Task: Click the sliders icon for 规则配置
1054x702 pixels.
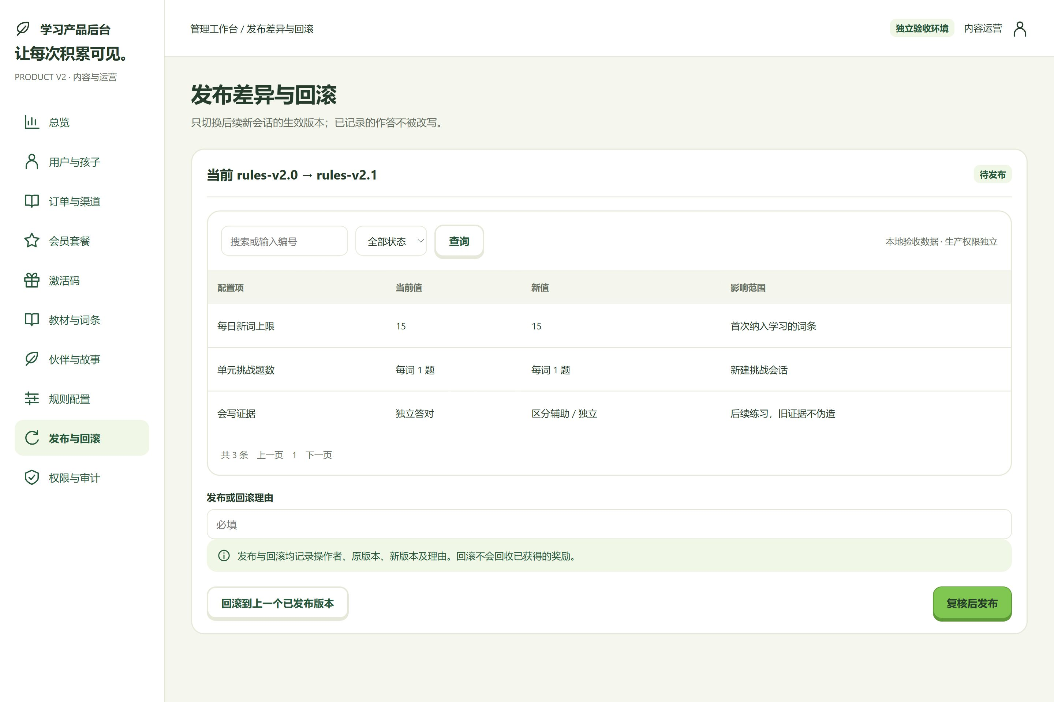Action: (32, 398)
